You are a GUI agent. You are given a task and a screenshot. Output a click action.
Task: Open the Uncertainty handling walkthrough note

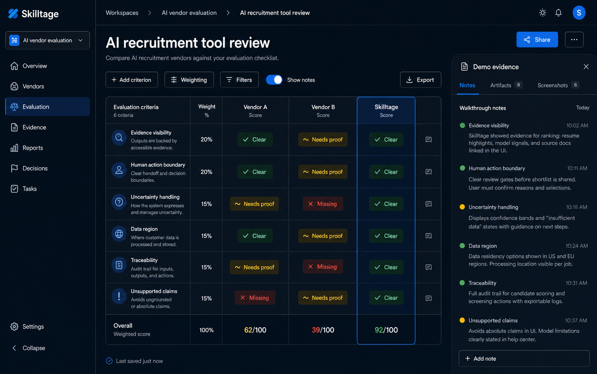(x=524, y=217)
